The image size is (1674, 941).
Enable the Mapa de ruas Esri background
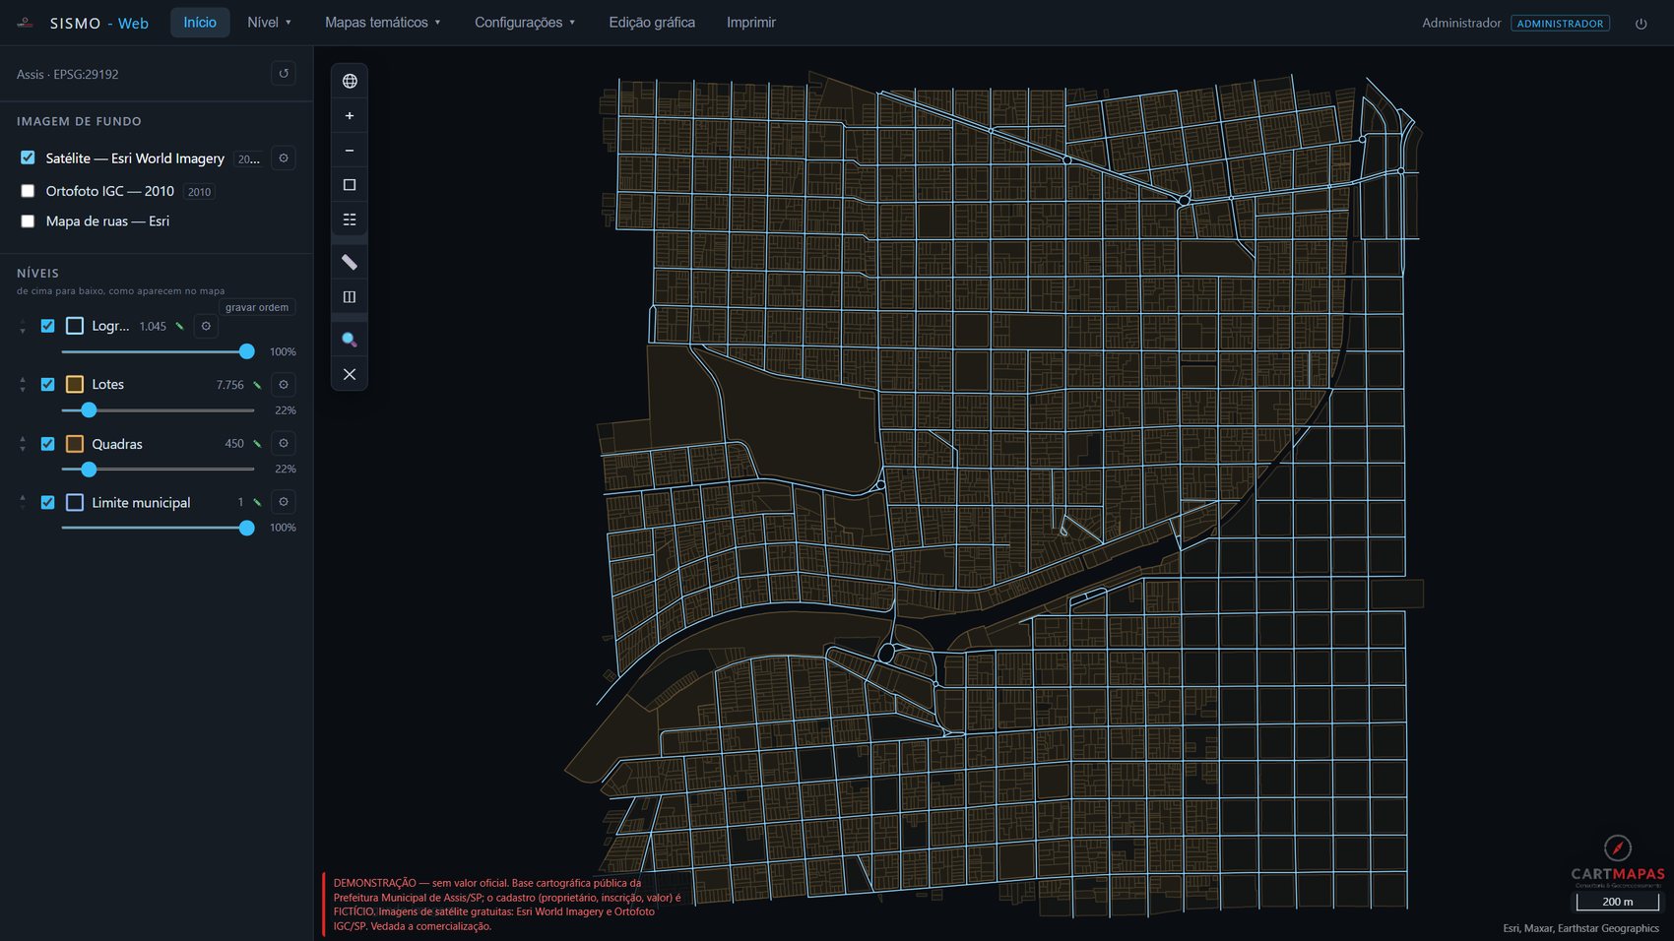coord(28,221)
